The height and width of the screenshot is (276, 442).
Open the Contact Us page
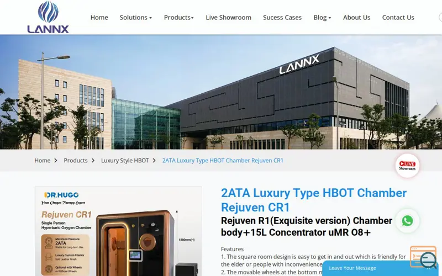pyautogui.click(x=398, y=18)
